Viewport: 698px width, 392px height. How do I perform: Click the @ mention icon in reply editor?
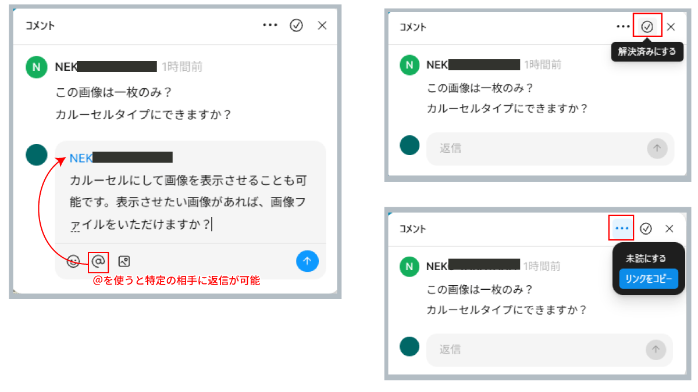[98, 261]
